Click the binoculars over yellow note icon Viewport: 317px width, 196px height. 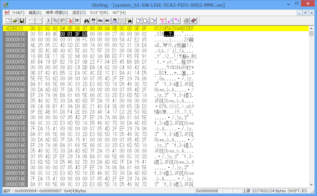[x=129, y=21]
